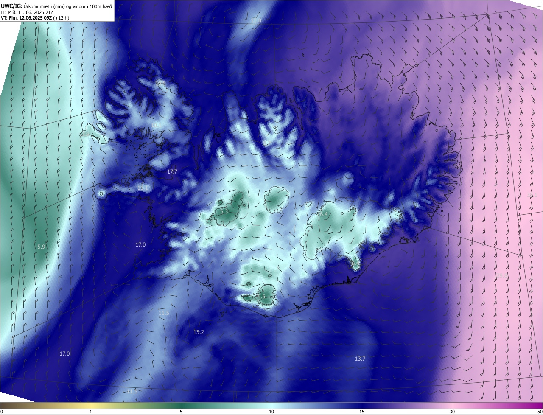Click the 5.5 value on the southern glacier

tap(261, 296)
